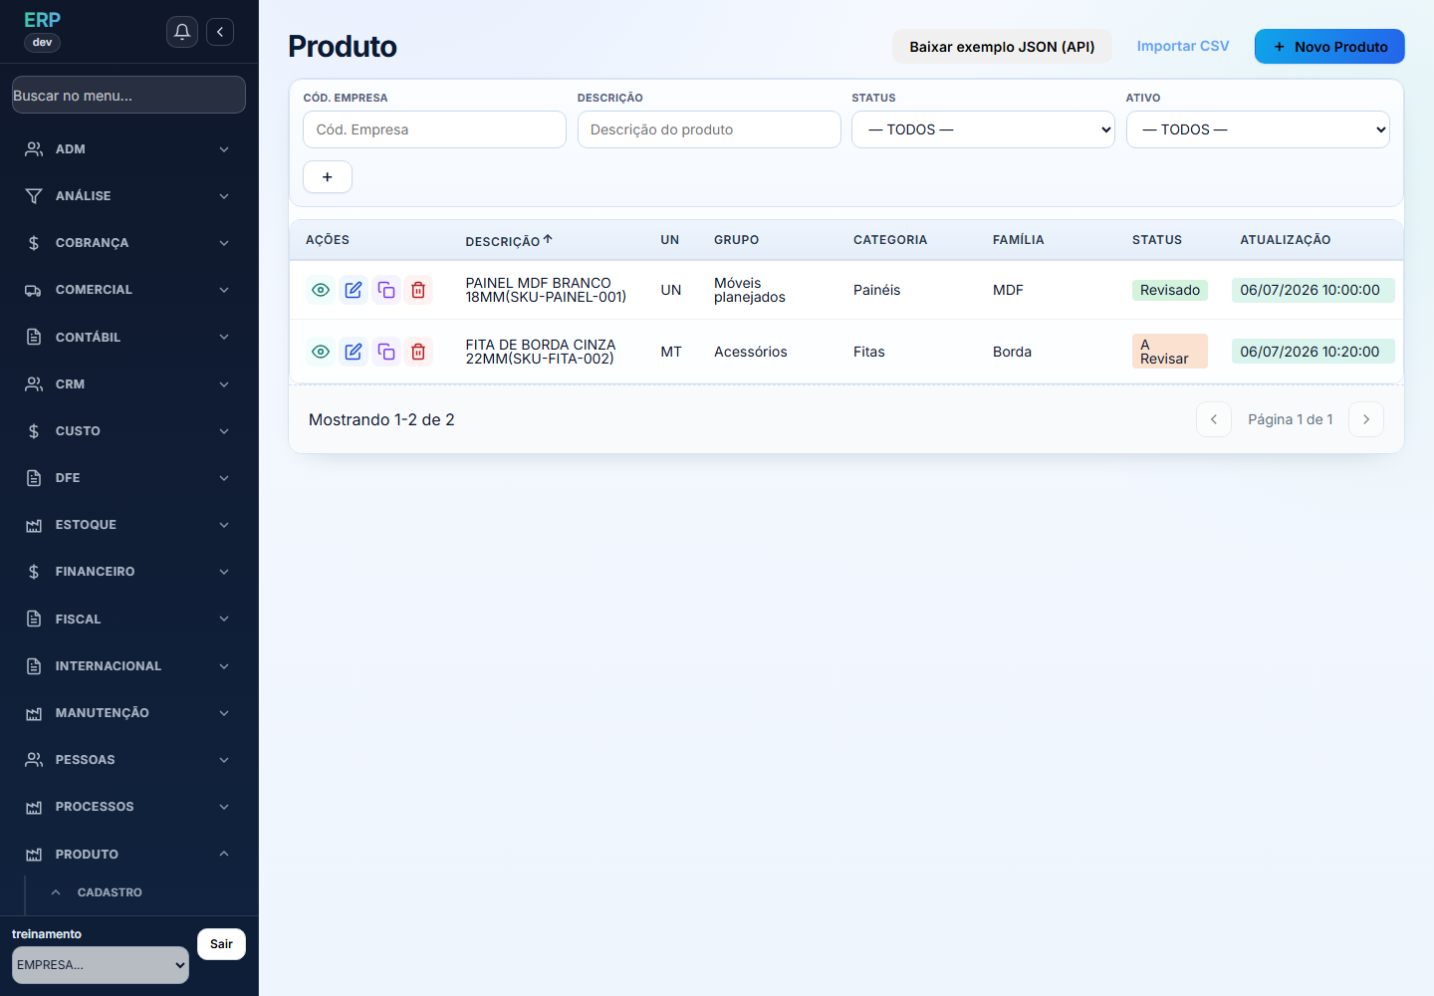This screenshot has width=1434, height=996.
Task: Click the MANUTENÇÃO factory icon
Action: [34, 713]
